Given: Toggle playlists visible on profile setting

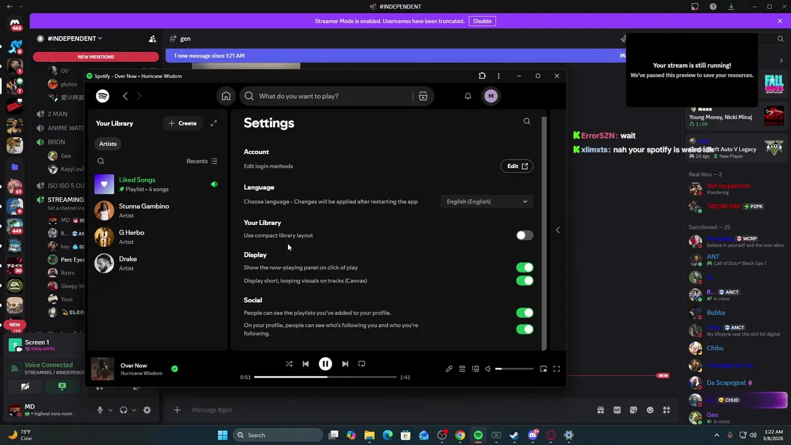Looking at the screenshot, I should tap(525, 313).
